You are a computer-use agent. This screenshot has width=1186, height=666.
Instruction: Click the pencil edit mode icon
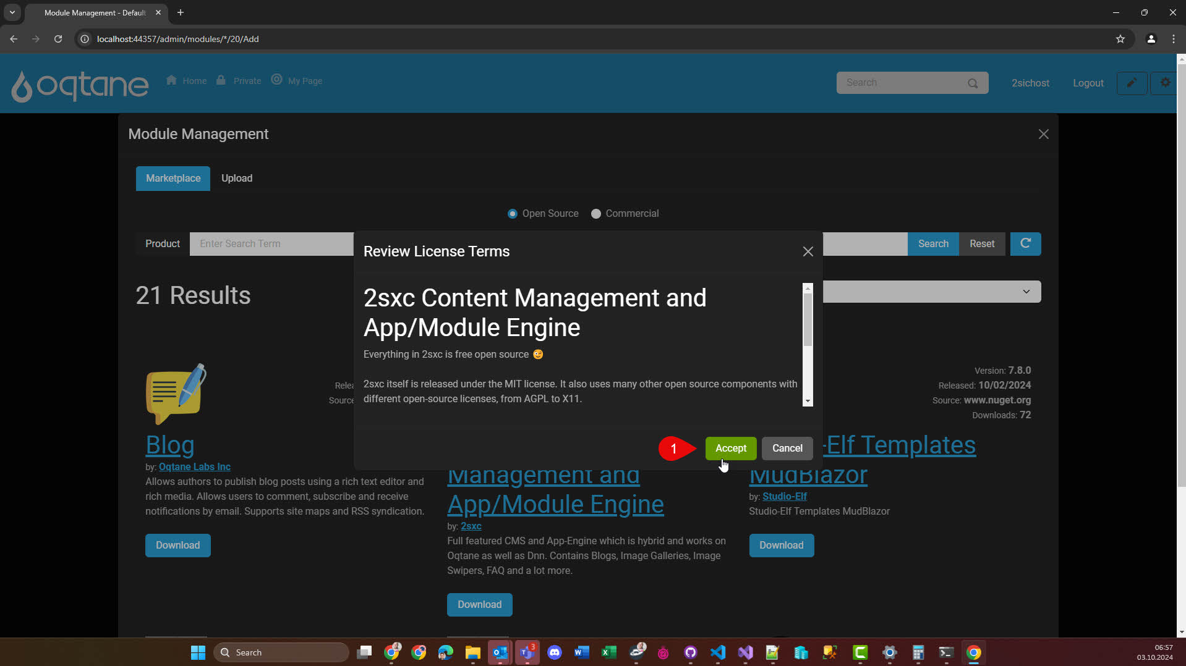coord(1131,83)
